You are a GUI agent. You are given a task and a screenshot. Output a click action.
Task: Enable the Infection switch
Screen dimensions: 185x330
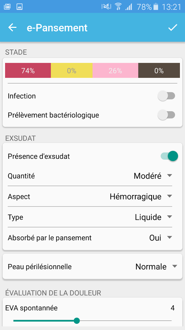pyautogui.click(x=166, y=96)
